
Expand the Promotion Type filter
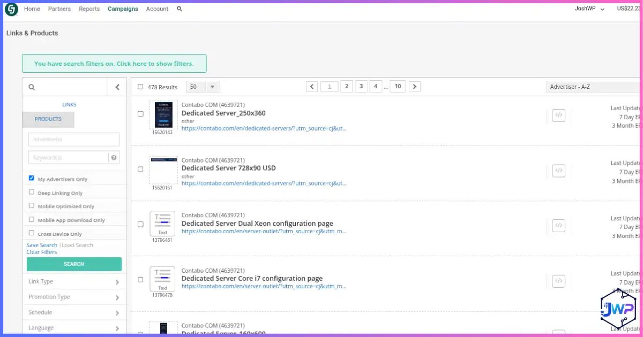(74, 297)
